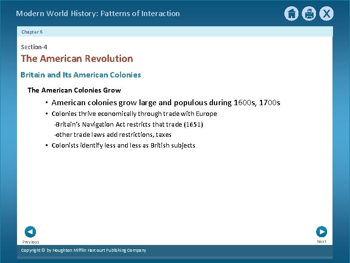Screen dimensions: 350x263
Task: Click bullet 'Colonists identify less and less'
Action: tap(123, 146)
